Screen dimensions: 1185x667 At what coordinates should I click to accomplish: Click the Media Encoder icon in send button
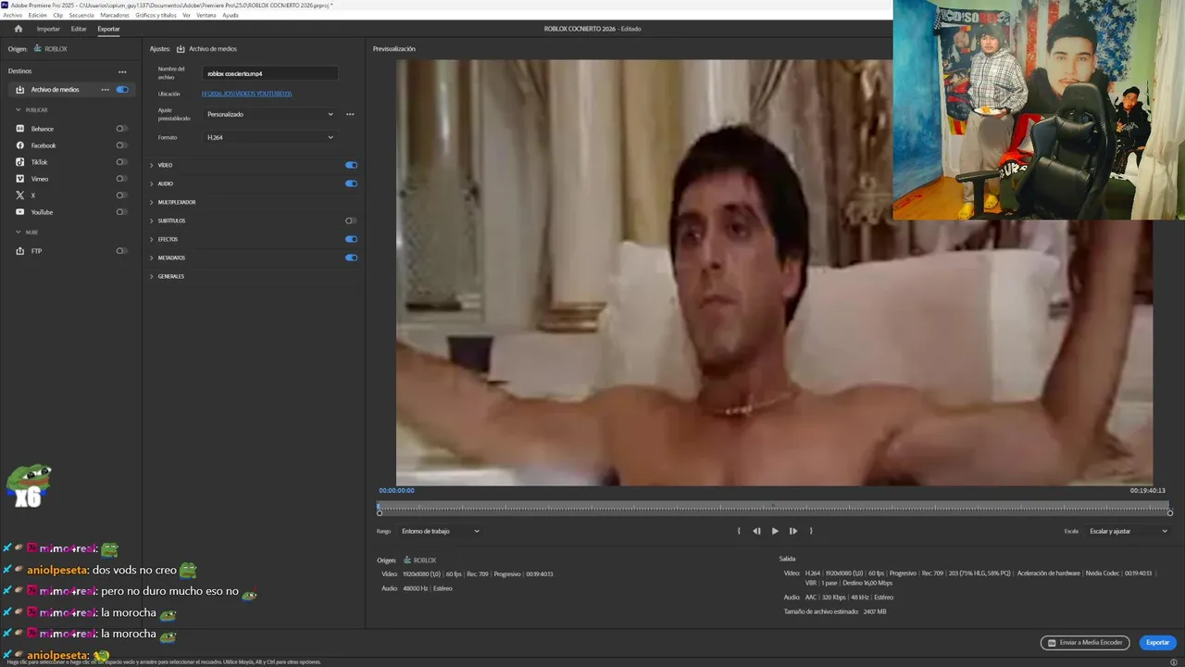(1051, 642)
